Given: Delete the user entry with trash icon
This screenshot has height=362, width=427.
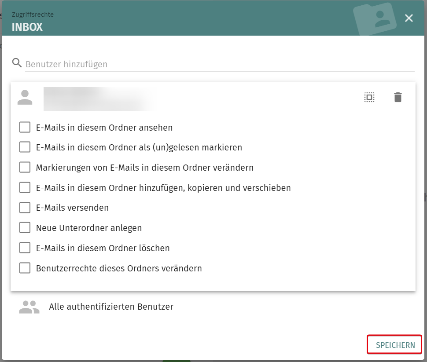Looking at the screenshot, I should click(398, 97).
